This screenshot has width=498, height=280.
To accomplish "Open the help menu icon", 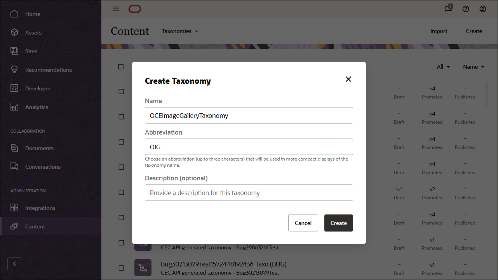I will [x=466, y=9].
